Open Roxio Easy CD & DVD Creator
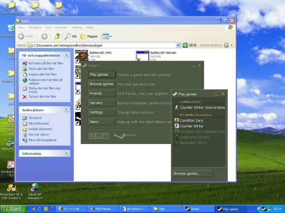Image resolution: width=285 pixels, height=213 pixels. (11, 187)
